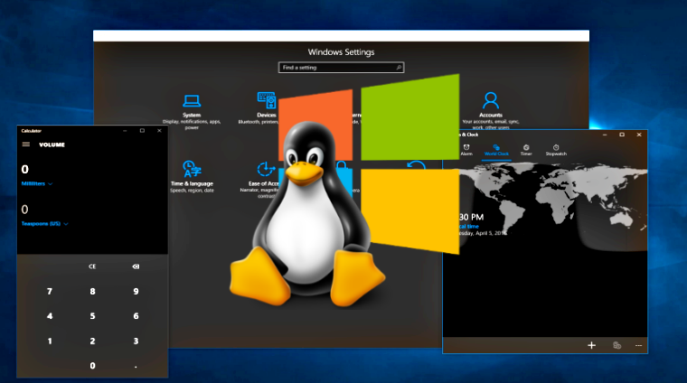The width and height of the screenshot is (687, 383).
Task: Click the compare times icon in Clock
Action: pyautogui.click(x=616, y=345)
